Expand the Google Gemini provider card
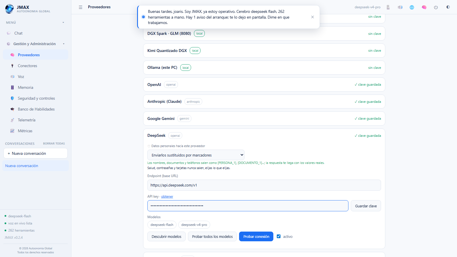The image size is (457, 257). click(x=264, y=119)
